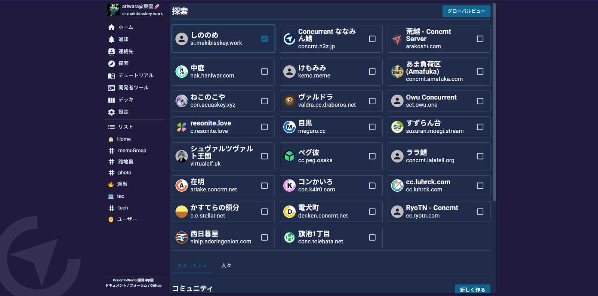Image resolution: width=598 pixels, height=296 pixels.
Task: Click the ペグ彼 green cube icon
Action: pyautogui.click(x=289, y=156)
